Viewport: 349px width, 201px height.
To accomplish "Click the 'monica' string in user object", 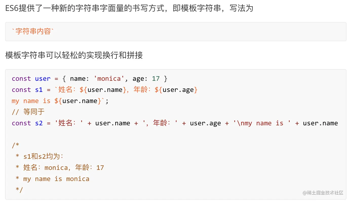I will (x=109, y=78).
